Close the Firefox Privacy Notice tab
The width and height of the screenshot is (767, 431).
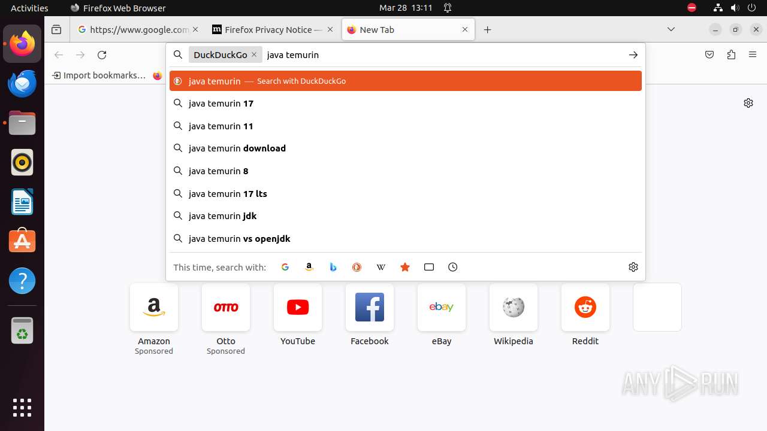tap(330, 29)
